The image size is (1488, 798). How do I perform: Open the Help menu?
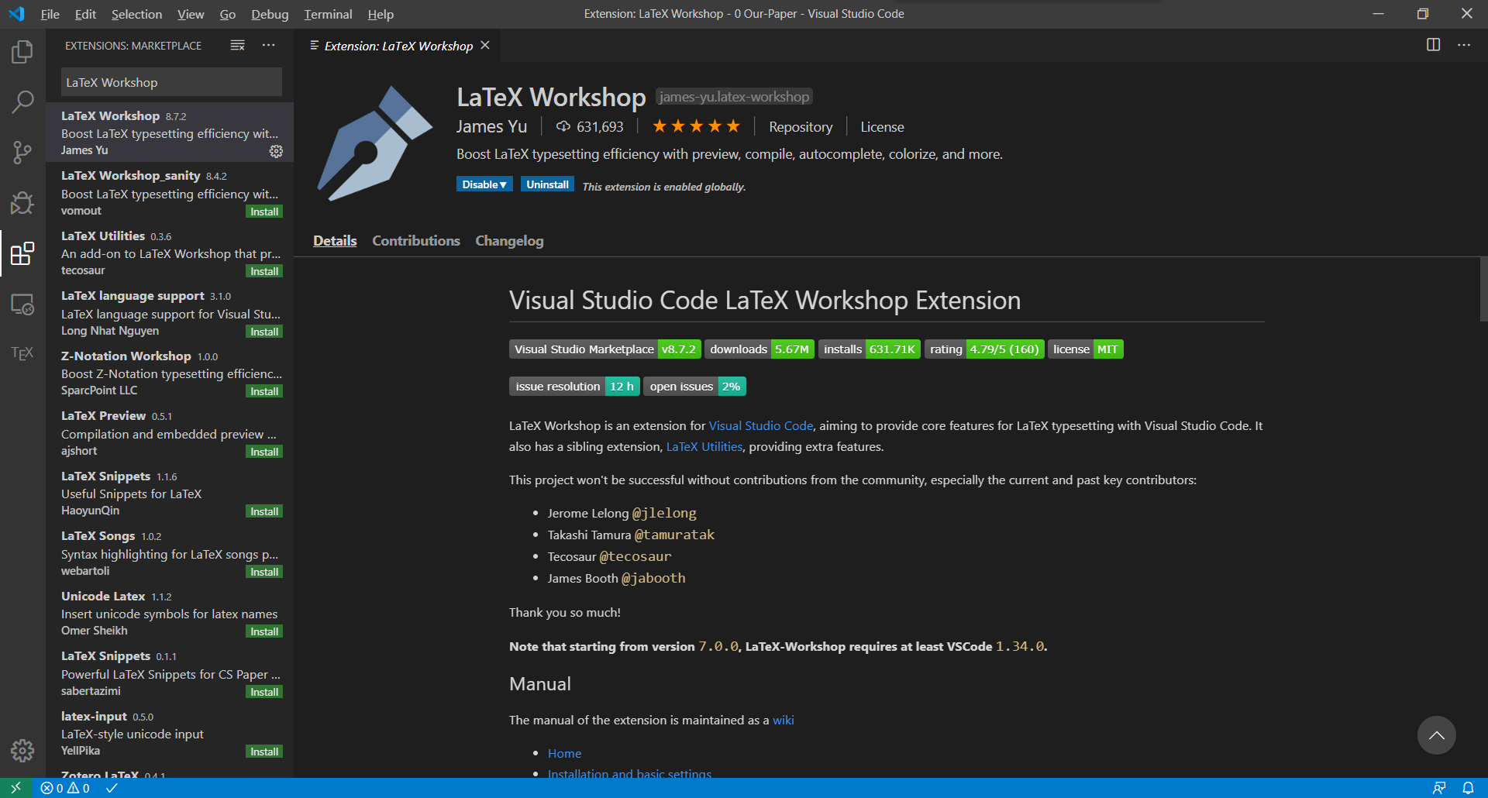[381, 14]
